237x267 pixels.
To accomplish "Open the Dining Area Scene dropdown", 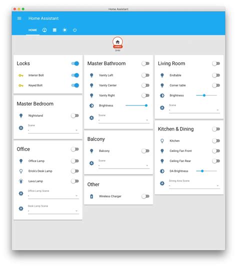I will pos(194,184).
